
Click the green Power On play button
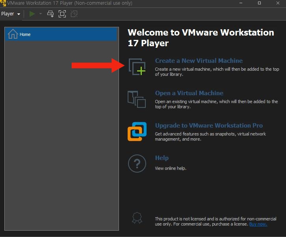[x=32, y=14]
